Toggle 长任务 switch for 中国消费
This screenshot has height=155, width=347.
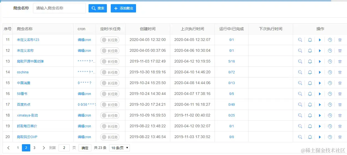pyautogui.click(x=110, y=83)
